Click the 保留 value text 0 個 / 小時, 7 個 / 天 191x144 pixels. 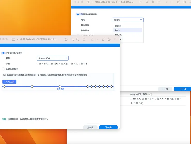pyautogui.click(x=62, y=64)
